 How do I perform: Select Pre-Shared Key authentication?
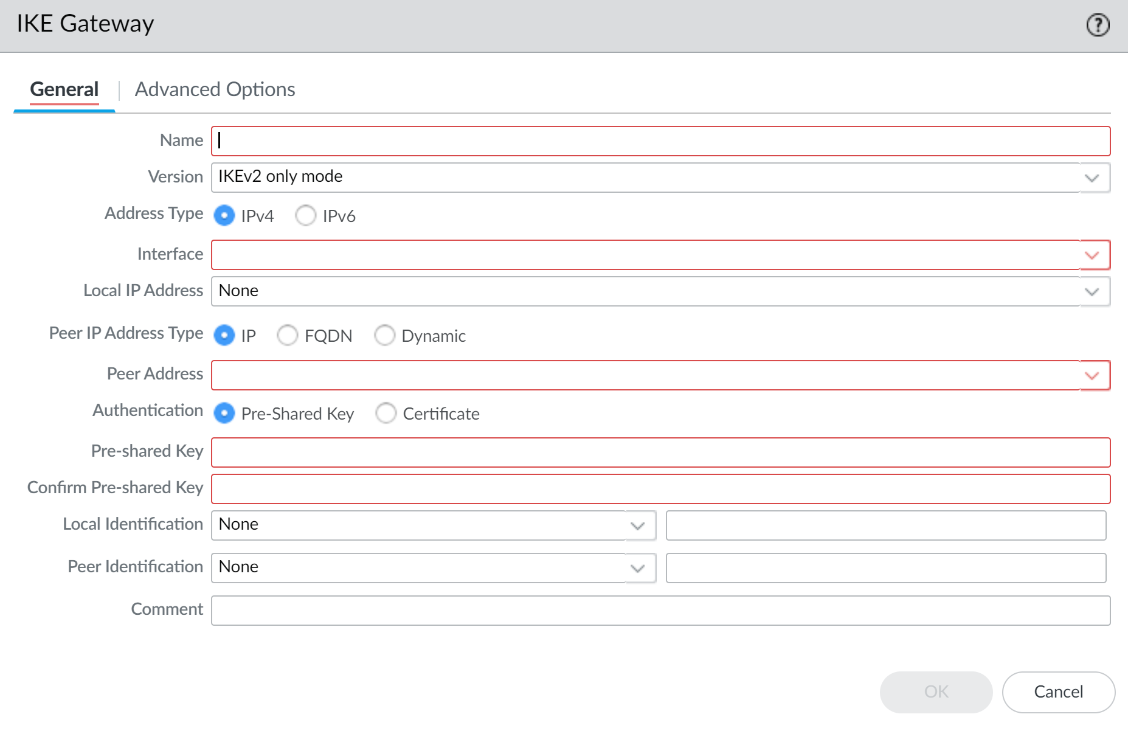pyautogui.click(x=224, y=414)
